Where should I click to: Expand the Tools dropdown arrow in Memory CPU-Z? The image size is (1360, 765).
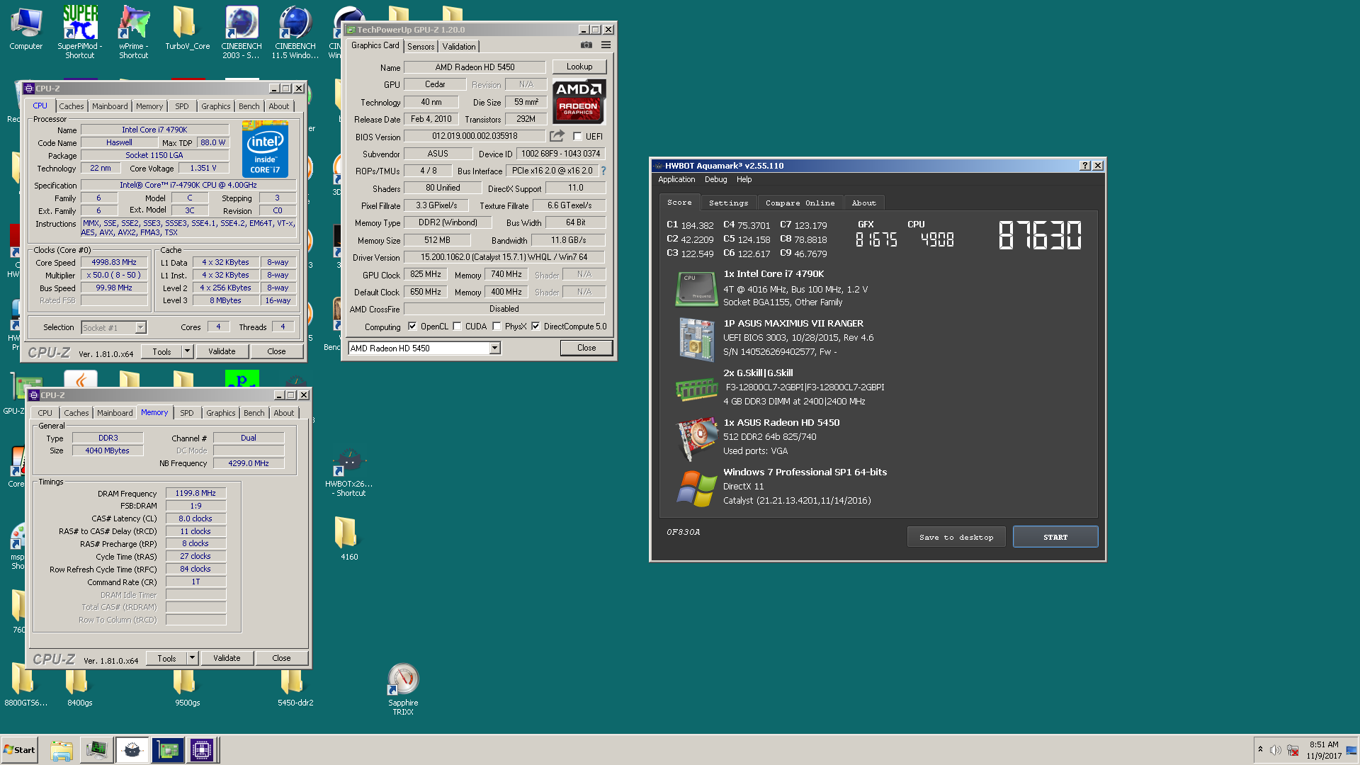click(192, 658)
